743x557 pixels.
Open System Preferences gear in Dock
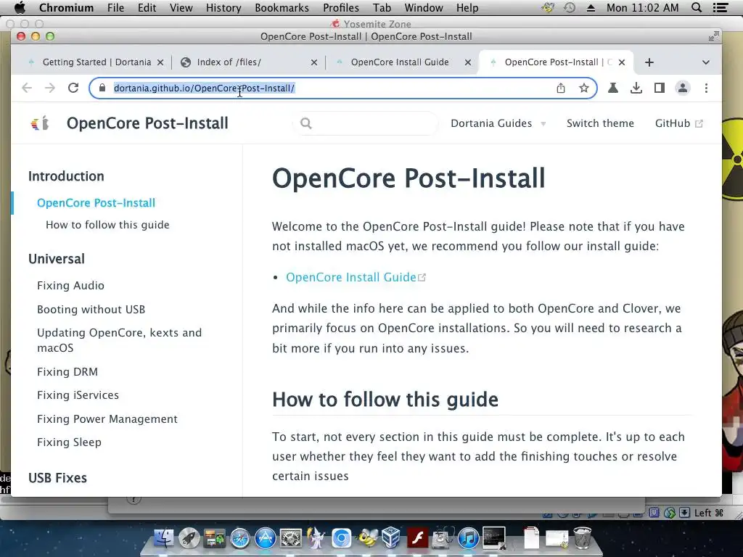290,539
